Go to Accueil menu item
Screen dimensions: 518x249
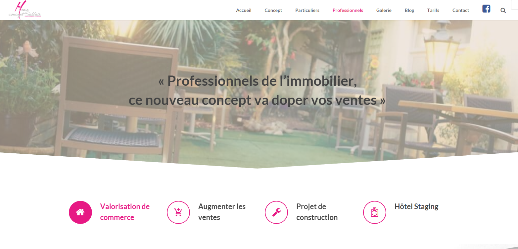244,10
